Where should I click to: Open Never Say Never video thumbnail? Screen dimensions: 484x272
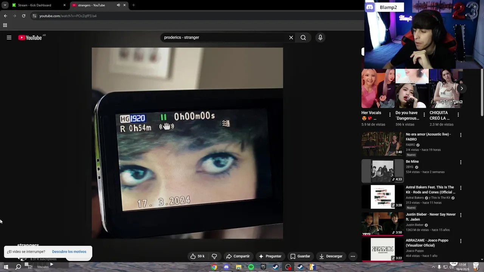tap(382, 224)
